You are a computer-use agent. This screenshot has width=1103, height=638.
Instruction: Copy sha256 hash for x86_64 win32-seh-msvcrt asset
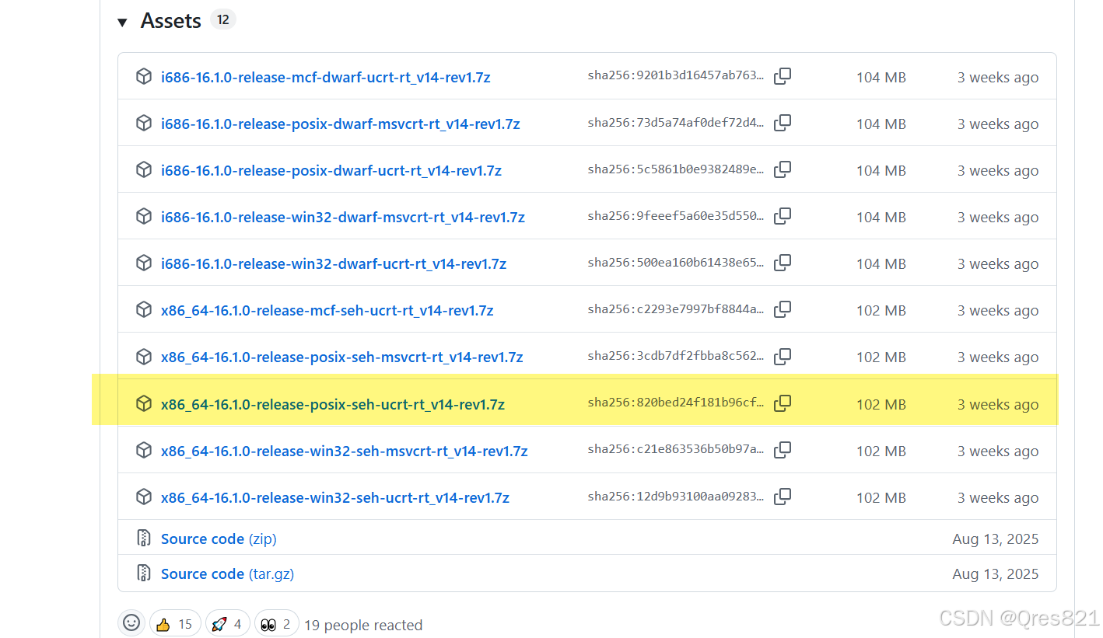click(x=783, y=450)
